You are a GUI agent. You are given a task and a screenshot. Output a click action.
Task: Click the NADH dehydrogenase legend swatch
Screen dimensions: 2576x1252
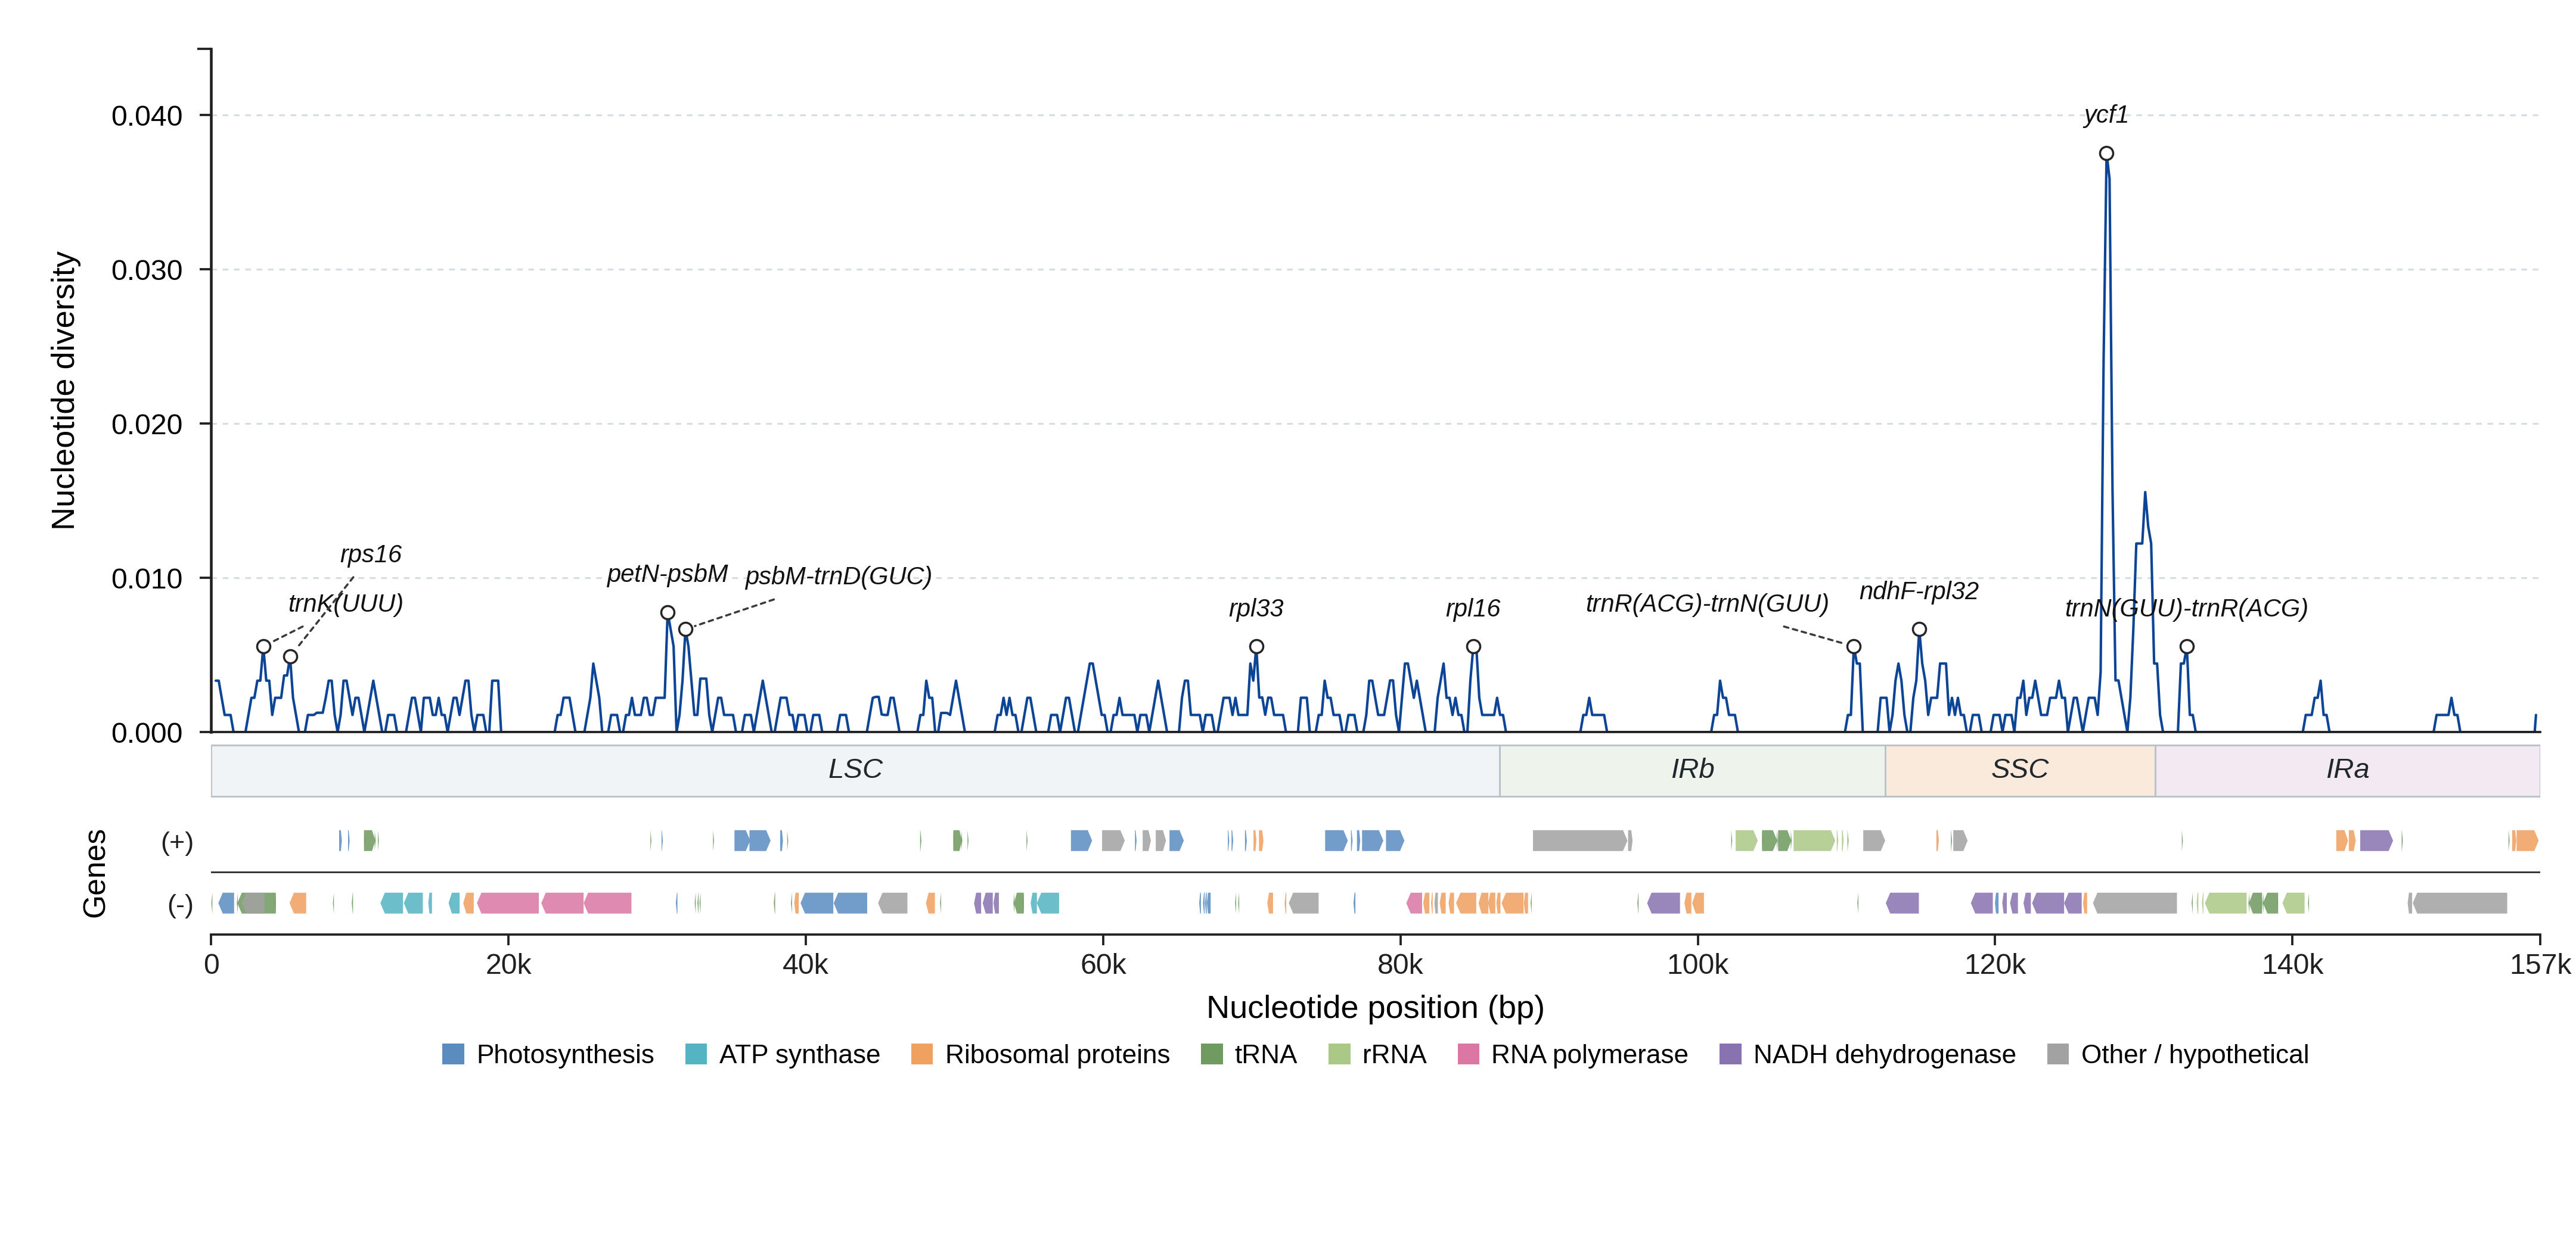tap(1730, 1054)
